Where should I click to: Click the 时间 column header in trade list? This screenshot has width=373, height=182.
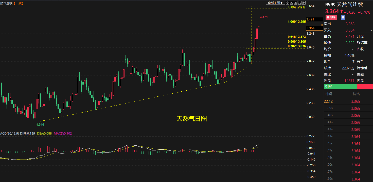pos(328,94)
